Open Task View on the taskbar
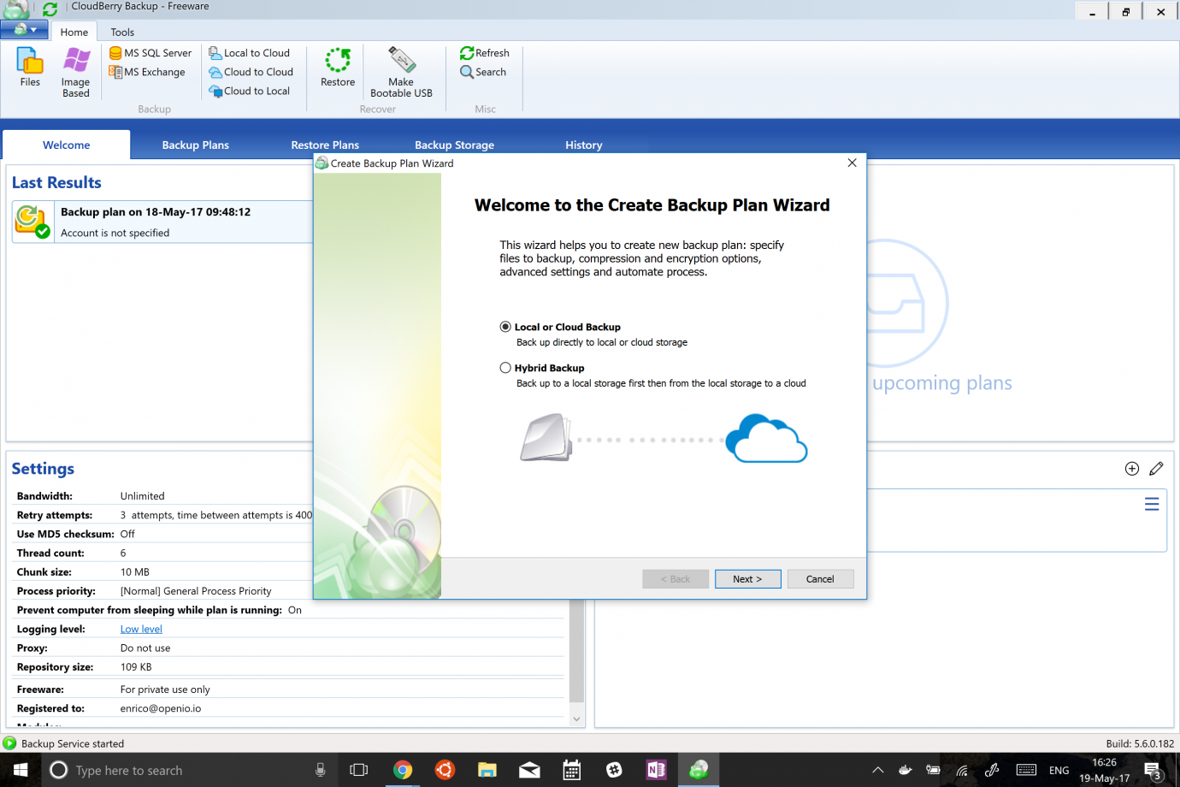 tap(359, 770)
